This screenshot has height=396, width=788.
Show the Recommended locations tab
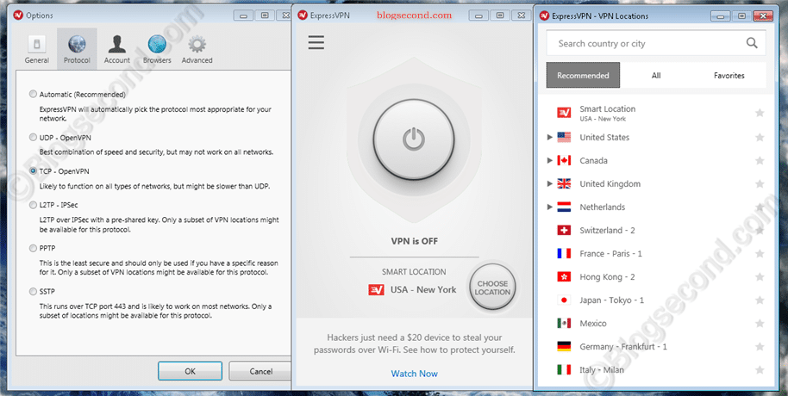[x=583, y=75]
